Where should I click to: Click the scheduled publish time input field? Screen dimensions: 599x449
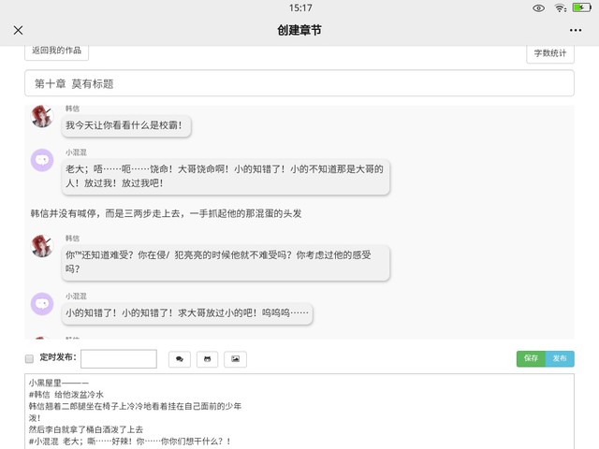click(x=118, y=358)
